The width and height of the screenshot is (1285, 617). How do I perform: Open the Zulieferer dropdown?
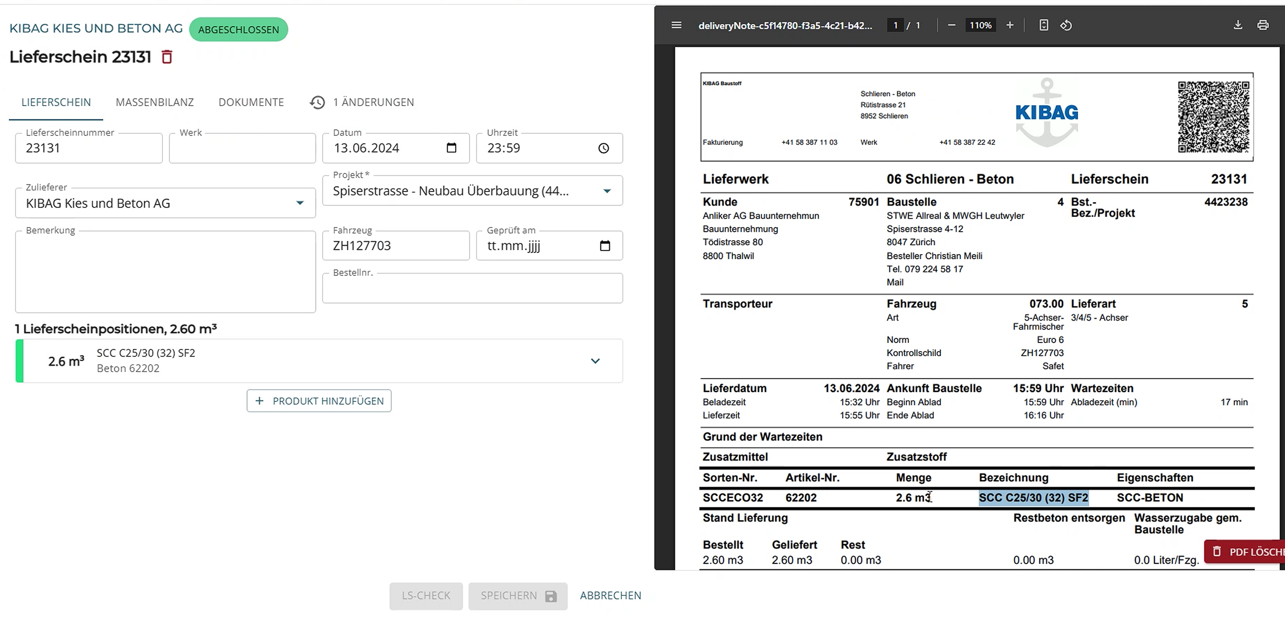point(300,203)
